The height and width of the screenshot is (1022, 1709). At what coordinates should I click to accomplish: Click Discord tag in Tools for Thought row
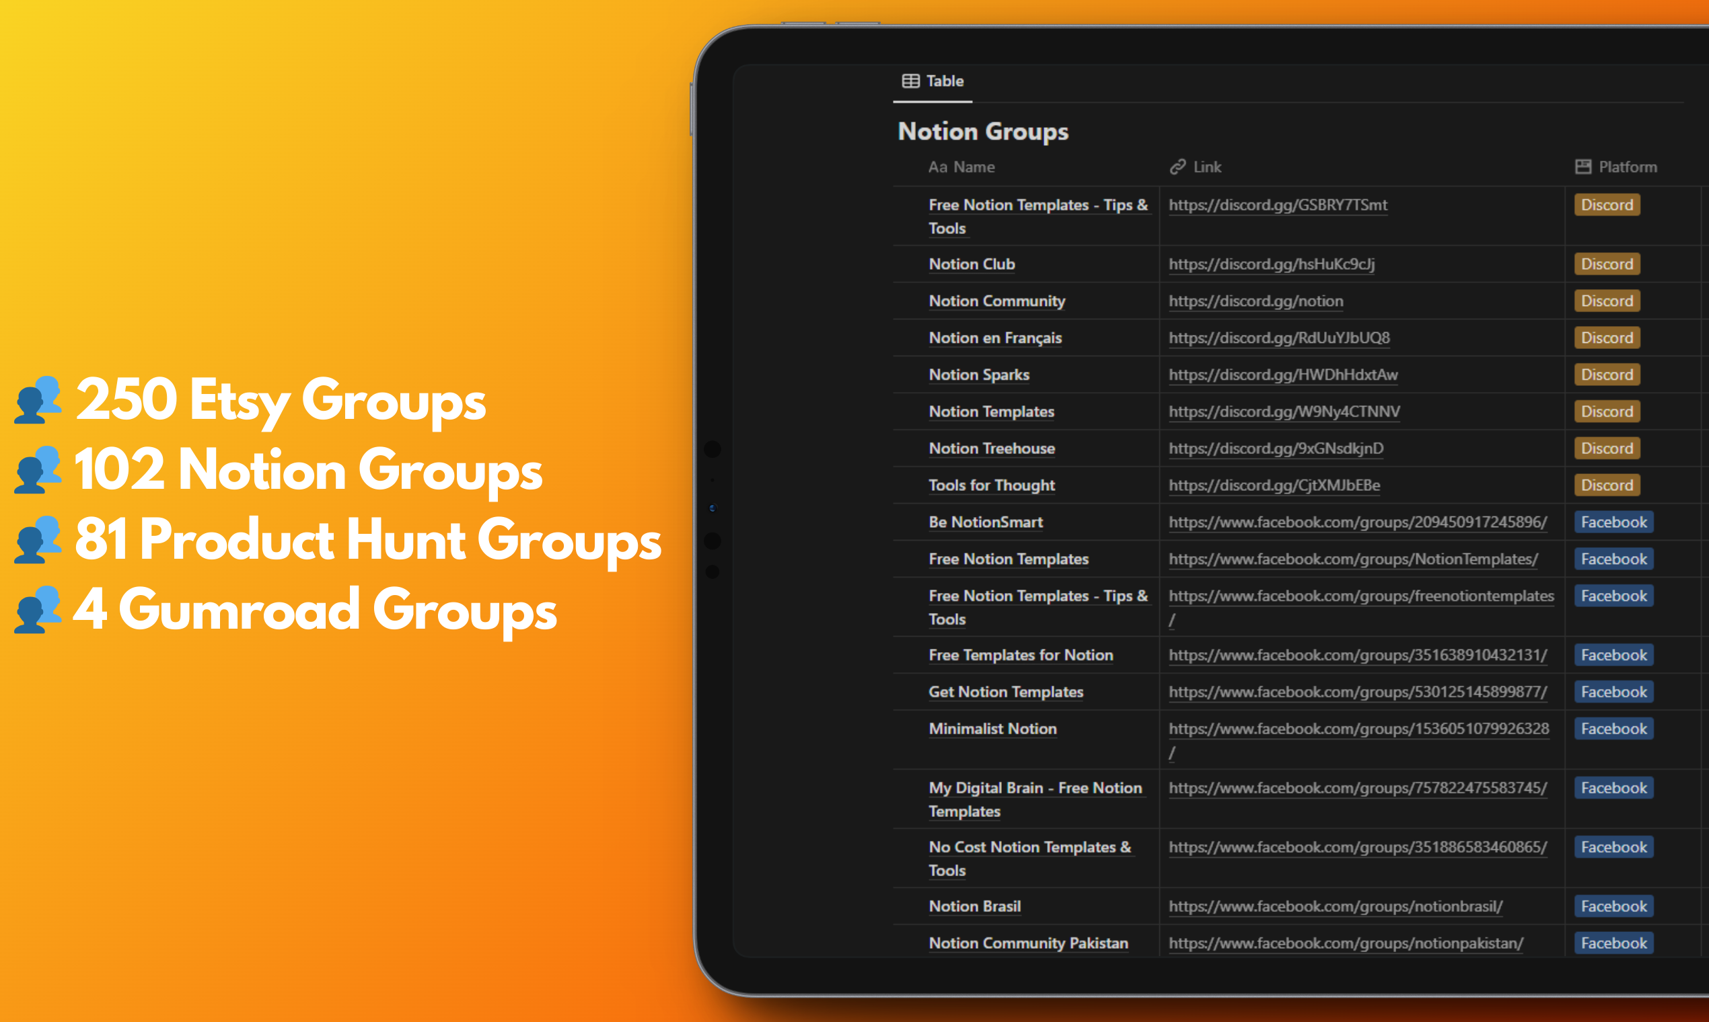tap(1607, 485)
